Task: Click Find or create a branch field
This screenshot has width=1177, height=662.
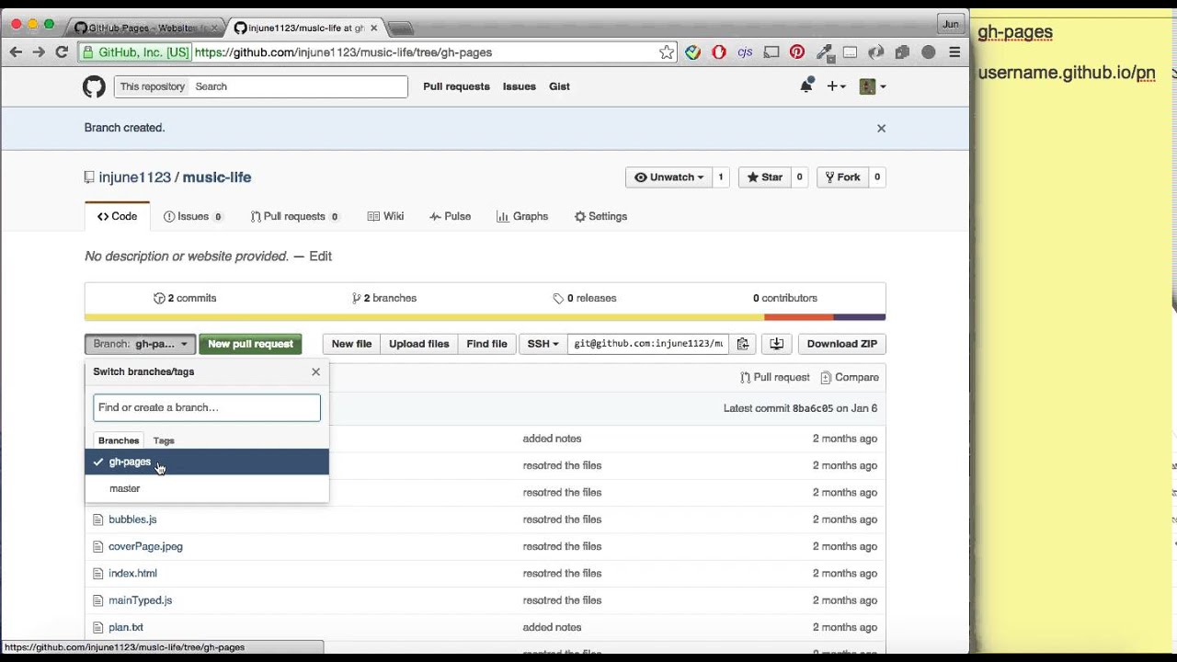Action: [x=207, y=407]
